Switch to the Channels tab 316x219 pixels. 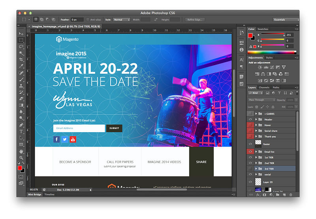(264, 88)
